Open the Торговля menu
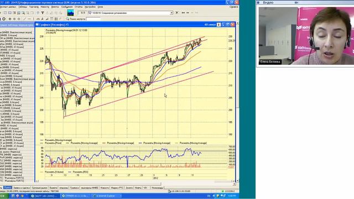 (x=34, y=7)
